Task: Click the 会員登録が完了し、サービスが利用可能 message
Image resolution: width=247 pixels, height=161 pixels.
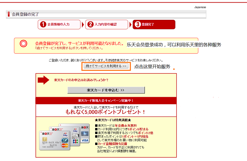Action: click(x=79, y=43)
